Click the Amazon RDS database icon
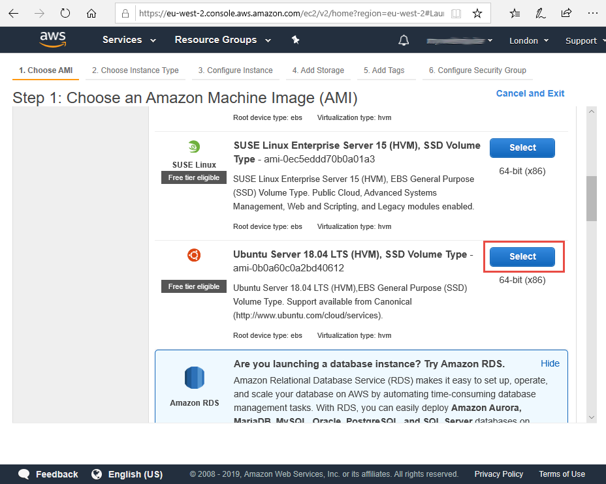 tap(195, 378)
